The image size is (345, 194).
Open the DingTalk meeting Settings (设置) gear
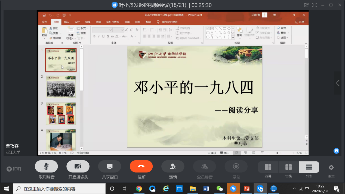331,167
